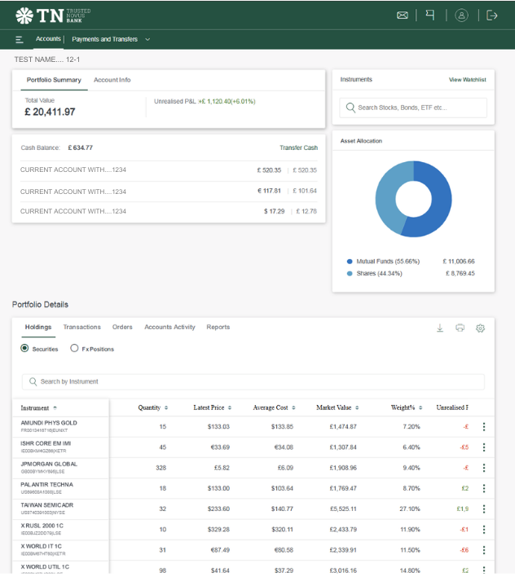The image size is (515, 577).
Task: Download holdings using the download icon
Action: click(440, 328)
